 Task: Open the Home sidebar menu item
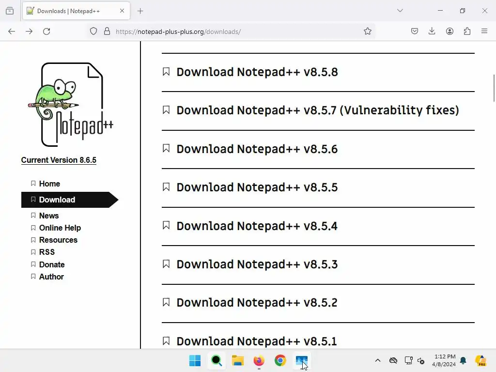click(x=49, y=184)
